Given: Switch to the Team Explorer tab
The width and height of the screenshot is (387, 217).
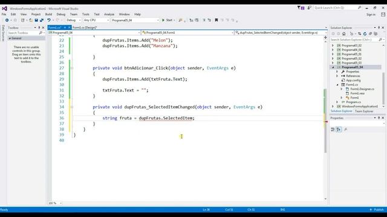Looking at the screenshot, I should point(364,111).
